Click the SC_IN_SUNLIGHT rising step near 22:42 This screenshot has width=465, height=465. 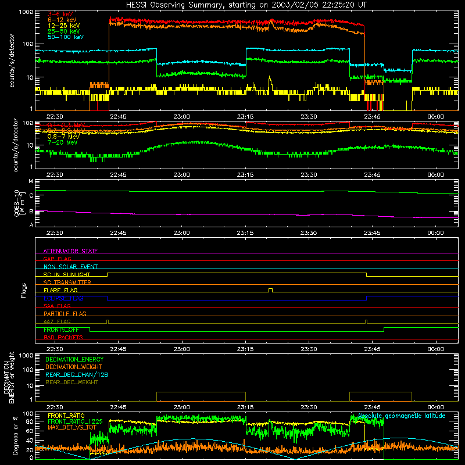[108, 274]
